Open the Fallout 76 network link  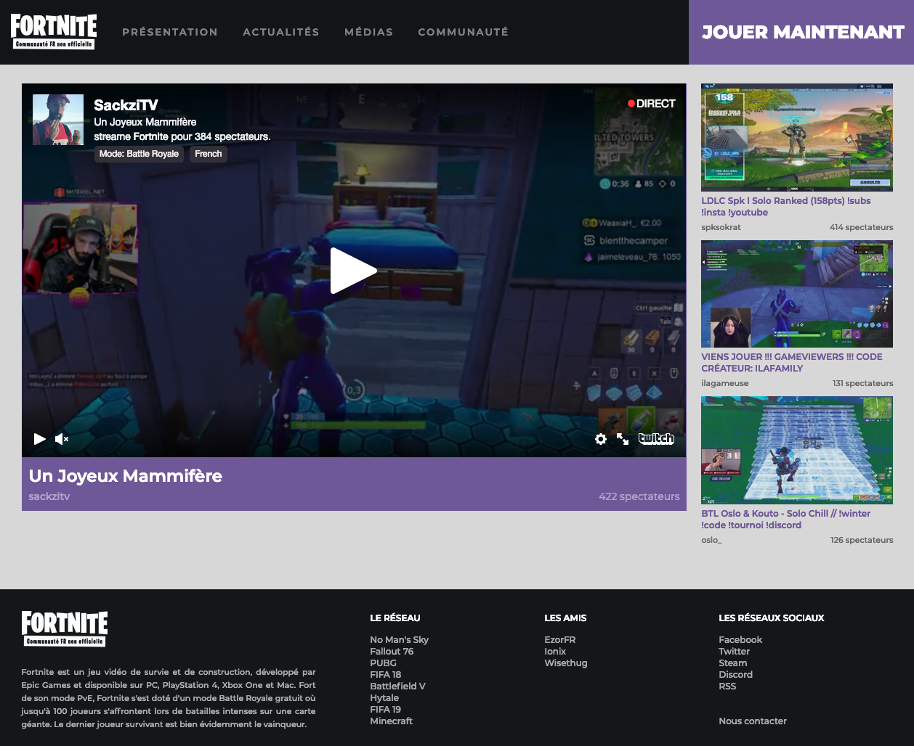[x=392, y=652]
